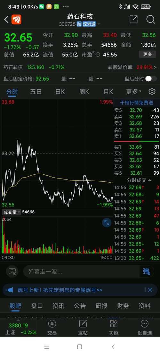Tap the Bluetooth status icon
The image size is (160, 356).
click(x=120, y=7)
